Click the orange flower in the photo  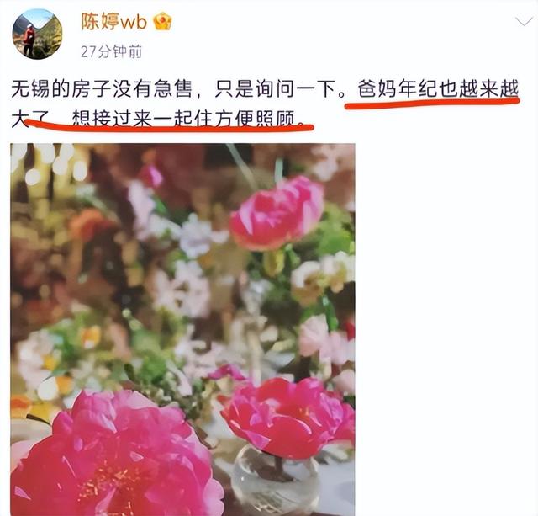88,223
